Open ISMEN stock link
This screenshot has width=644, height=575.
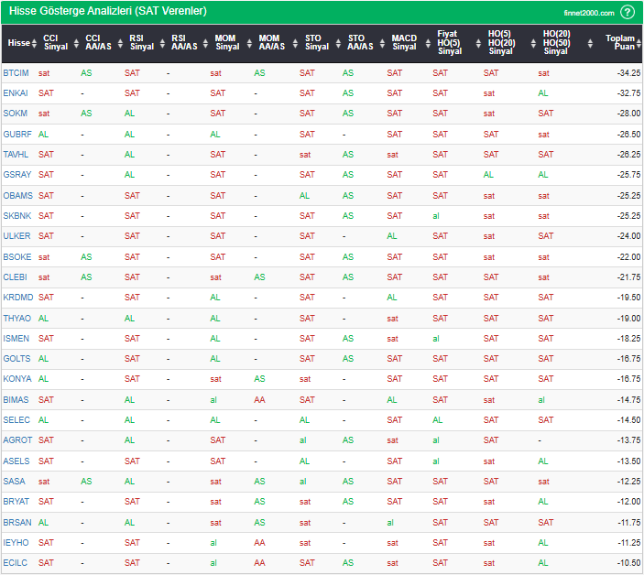pyautogui.click(x=16, y=338)
